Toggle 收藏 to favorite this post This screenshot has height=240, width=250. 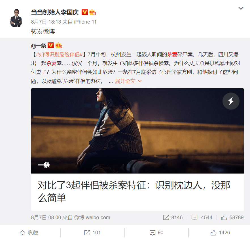(x=29, y=233)
